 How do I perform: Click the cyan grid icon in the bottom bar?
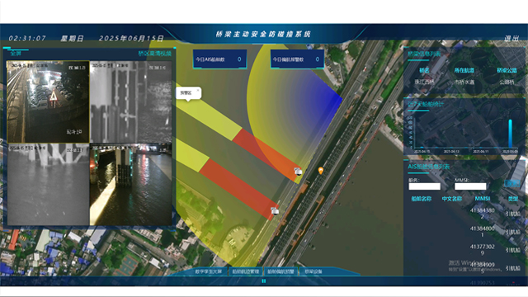tap(264, 280)
